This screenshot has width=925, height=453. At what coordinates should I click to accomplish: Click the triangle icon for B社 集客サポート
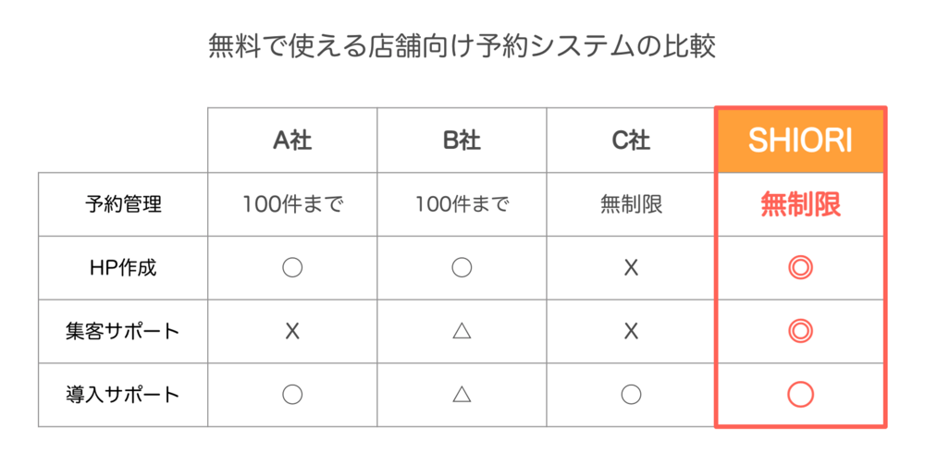[462, 332]
